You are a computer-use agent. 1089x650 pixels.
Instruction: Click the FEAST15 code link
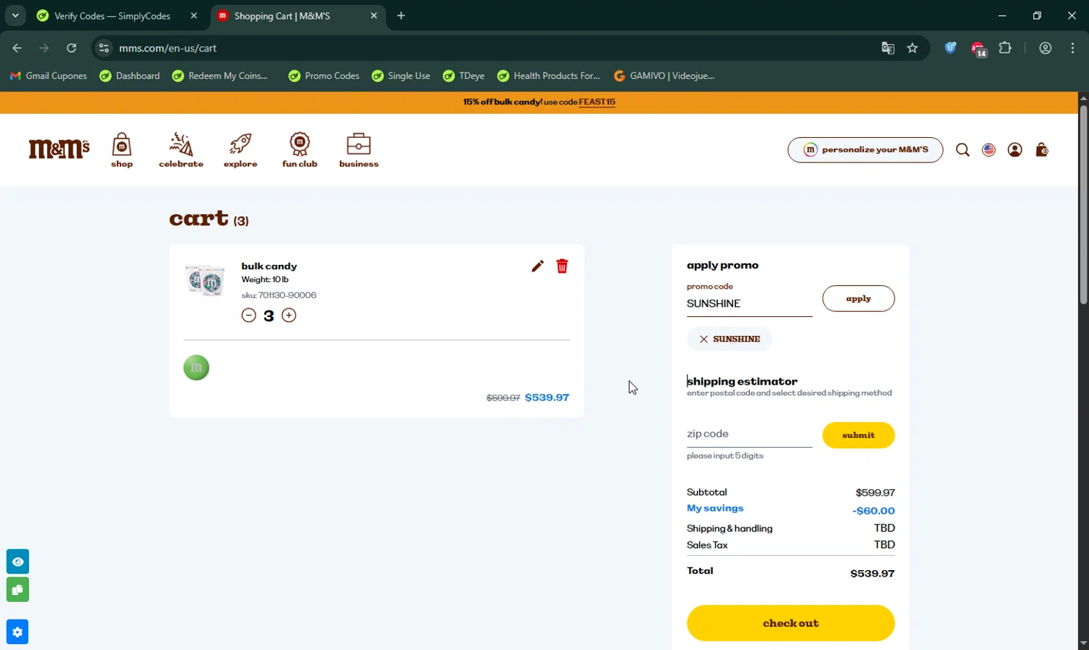click(597, 102)
